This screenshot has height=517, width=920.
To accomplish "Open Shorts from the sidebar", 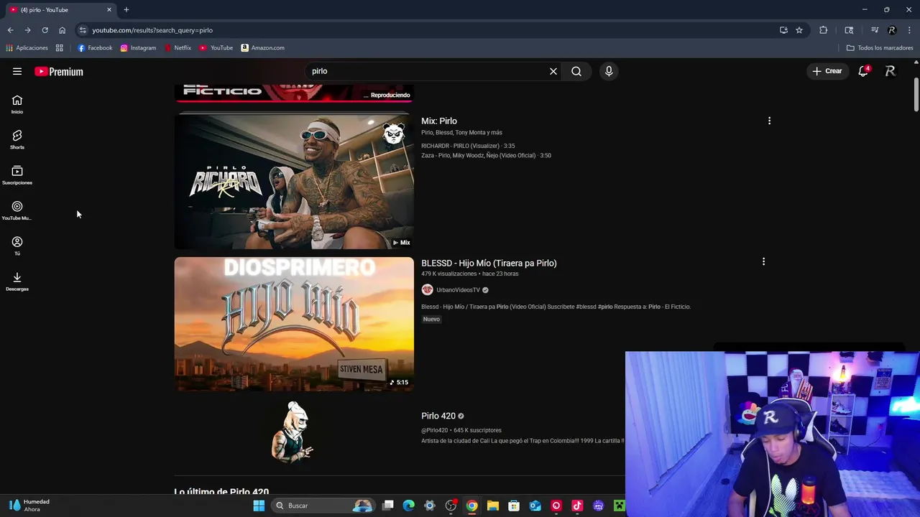I will click(17, 140).
